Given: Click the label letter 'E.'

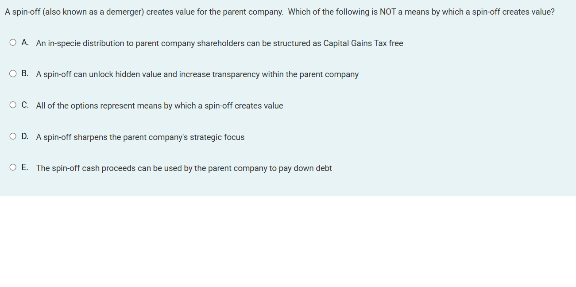Looking at the screenshot, I should (24, 167).
